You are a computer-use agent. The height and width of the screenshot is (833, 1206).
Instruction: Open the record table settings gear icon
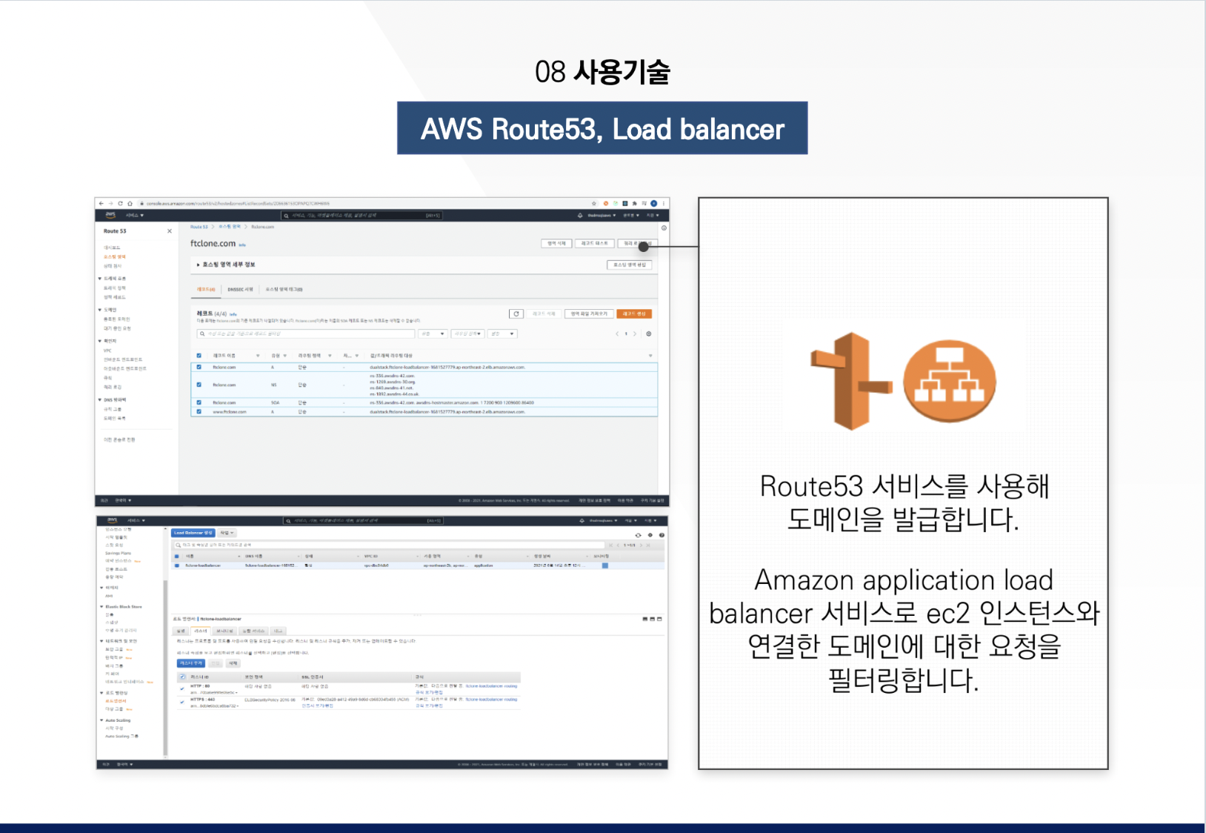(x=649, y=333)
